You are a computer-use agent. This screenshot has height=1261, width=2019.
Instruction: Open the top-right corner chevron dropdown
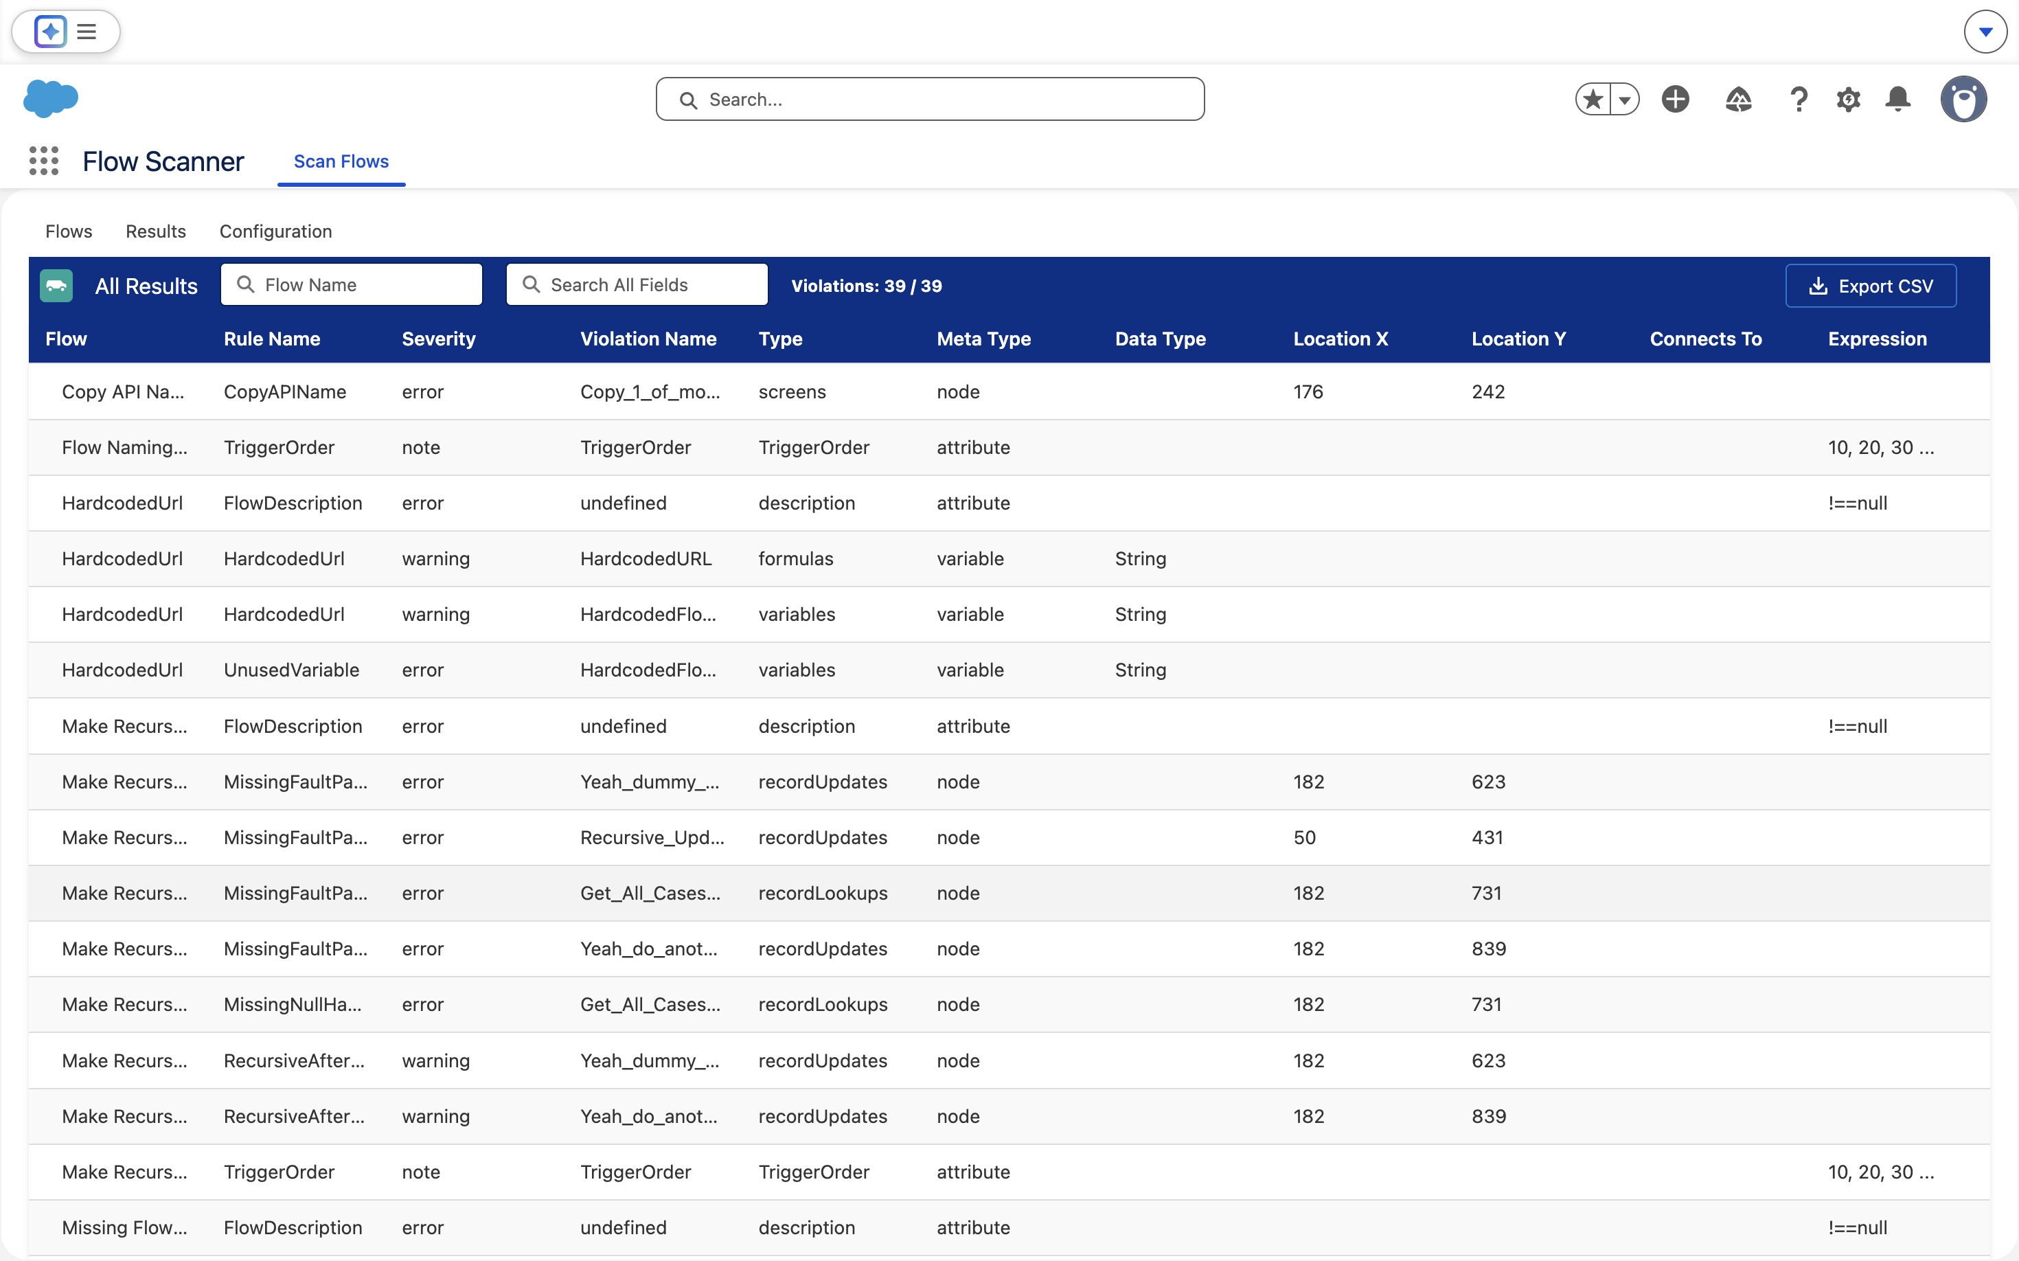point(1985,31)
